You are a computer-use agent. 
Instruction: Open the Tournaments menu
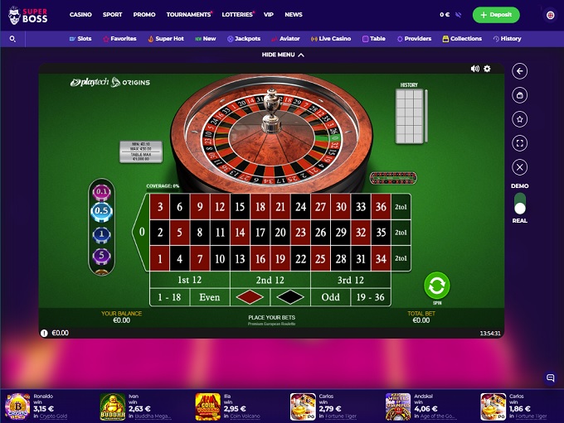pyautogui.click(x=188, y=15)
